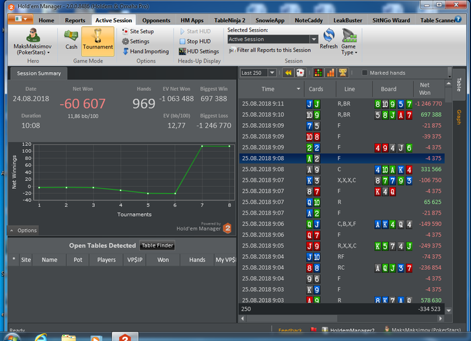This screenshot has height=341, width=471.
Task: Open the SitNGo Wizard tab
Action: (x=391, y=20)
